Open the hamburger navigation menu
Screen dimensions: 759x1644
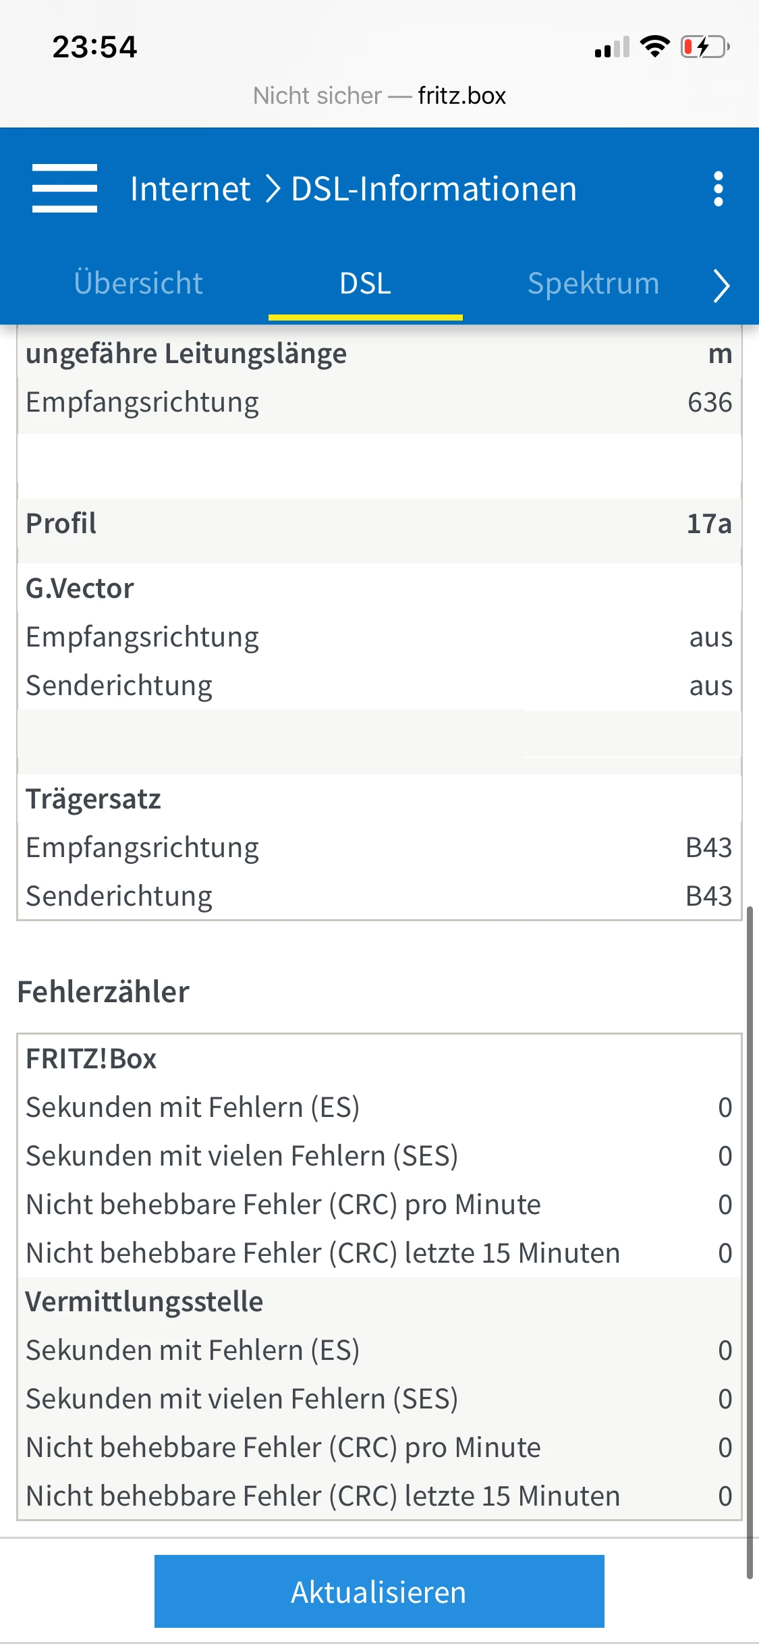(x=65, y=188)
